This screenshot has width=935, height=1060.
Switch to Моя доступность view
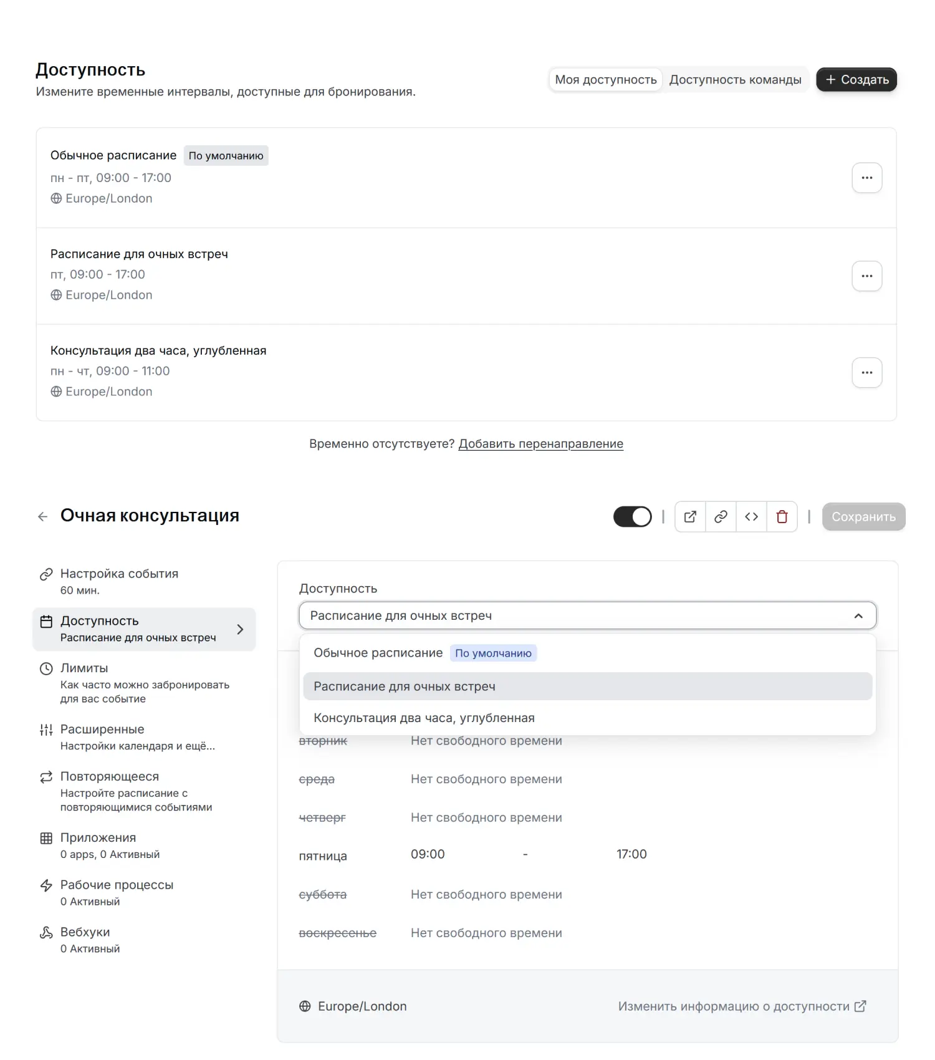605,80
